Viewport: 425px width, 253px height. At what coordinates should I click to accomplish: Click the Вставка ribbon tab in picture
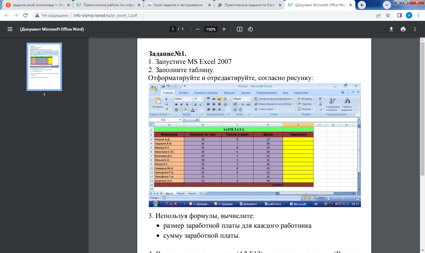coord(183,93)
